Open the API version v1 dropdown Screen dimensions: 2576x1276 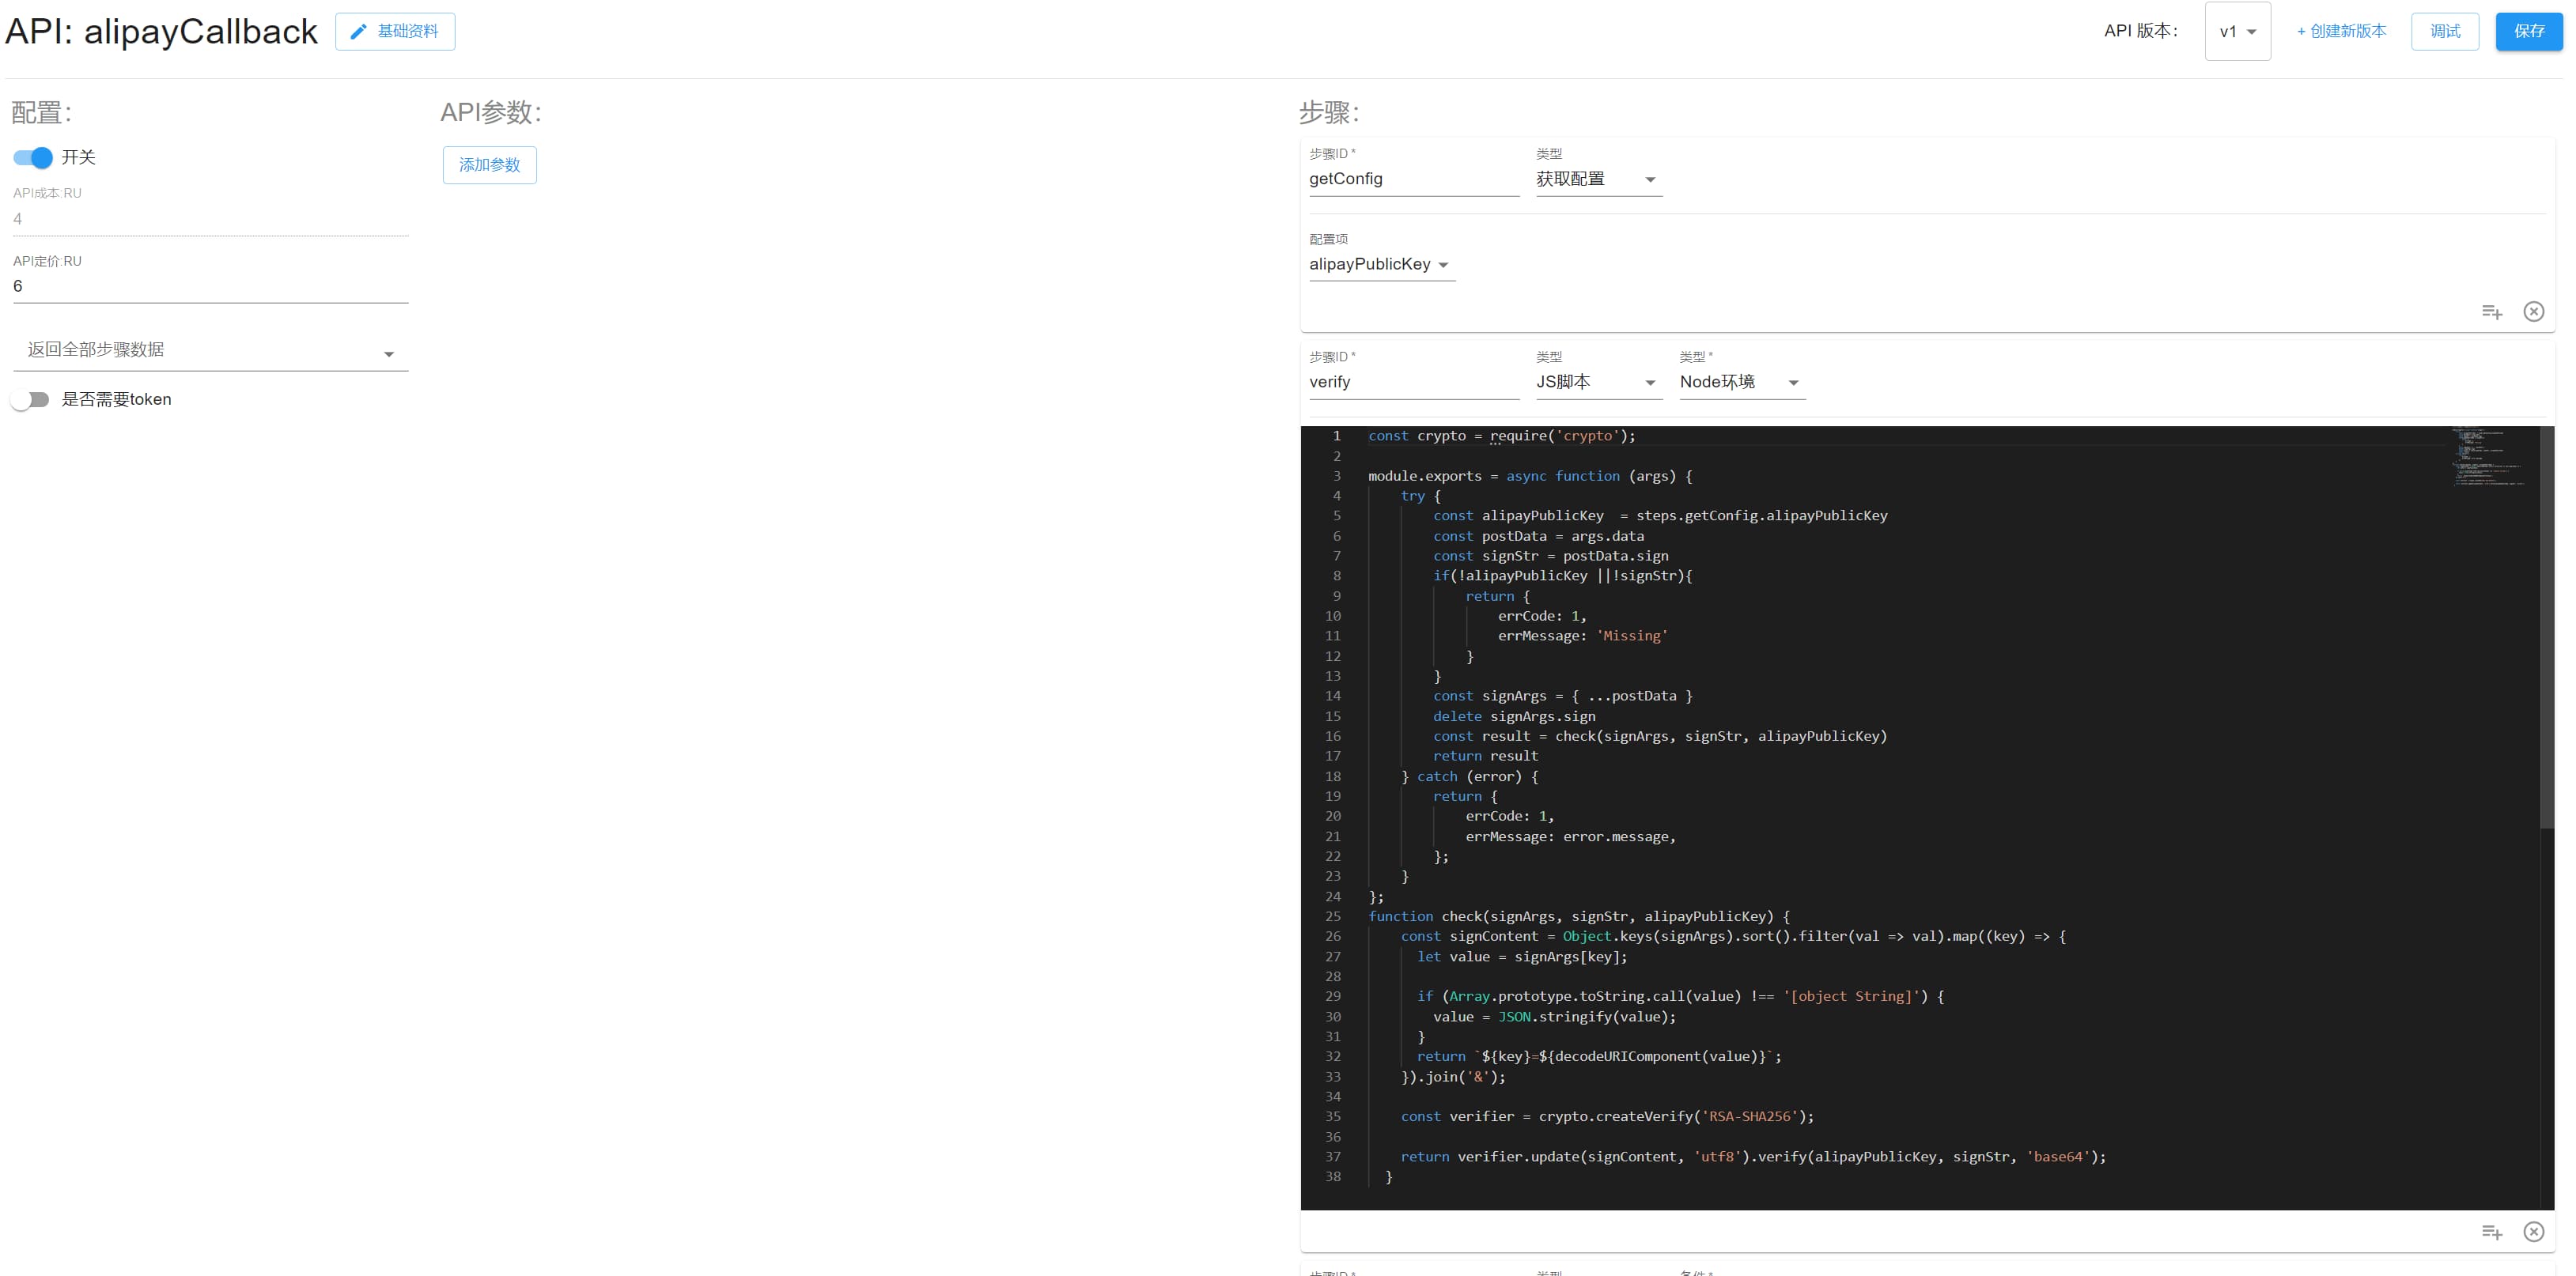click(x=2238, y=32)
